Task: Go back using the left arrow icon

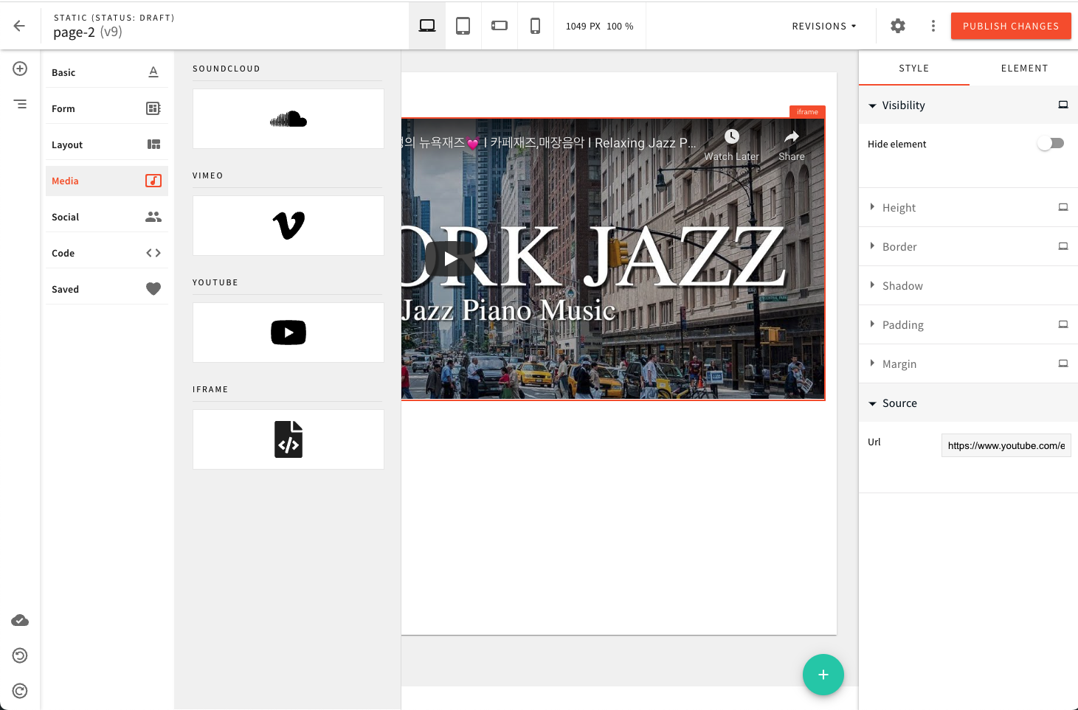Action: click(19, 26)
